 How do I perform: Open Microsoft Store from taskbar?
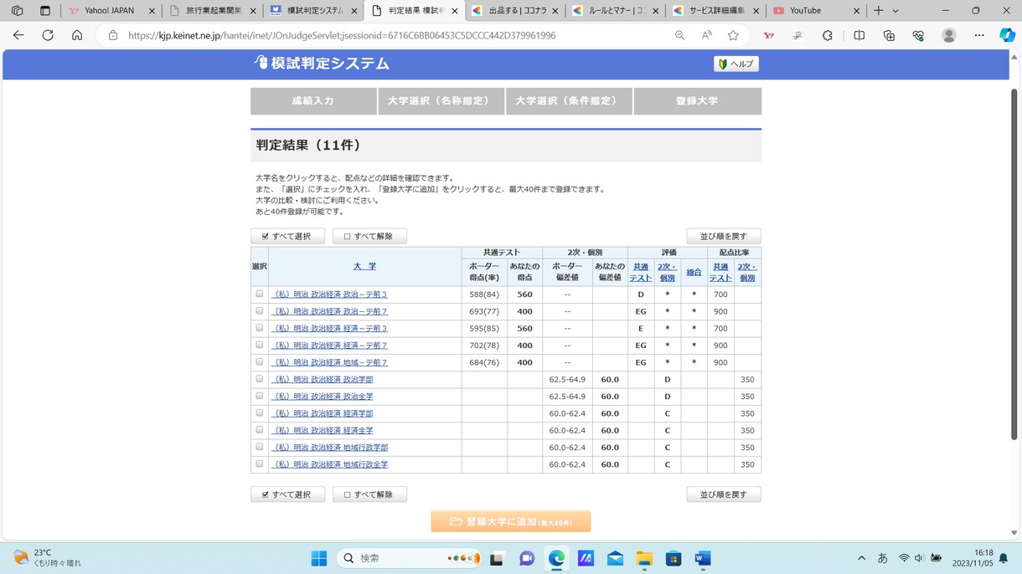[674, 558]
